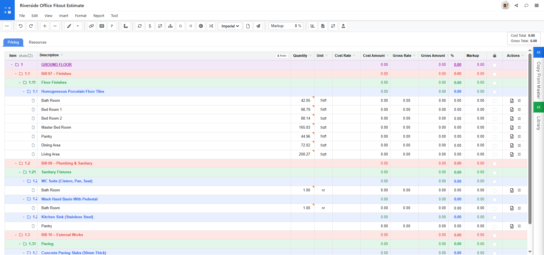Click the refresh sync toolbar icon
544x255 pixels.
(x=140, y=26)
